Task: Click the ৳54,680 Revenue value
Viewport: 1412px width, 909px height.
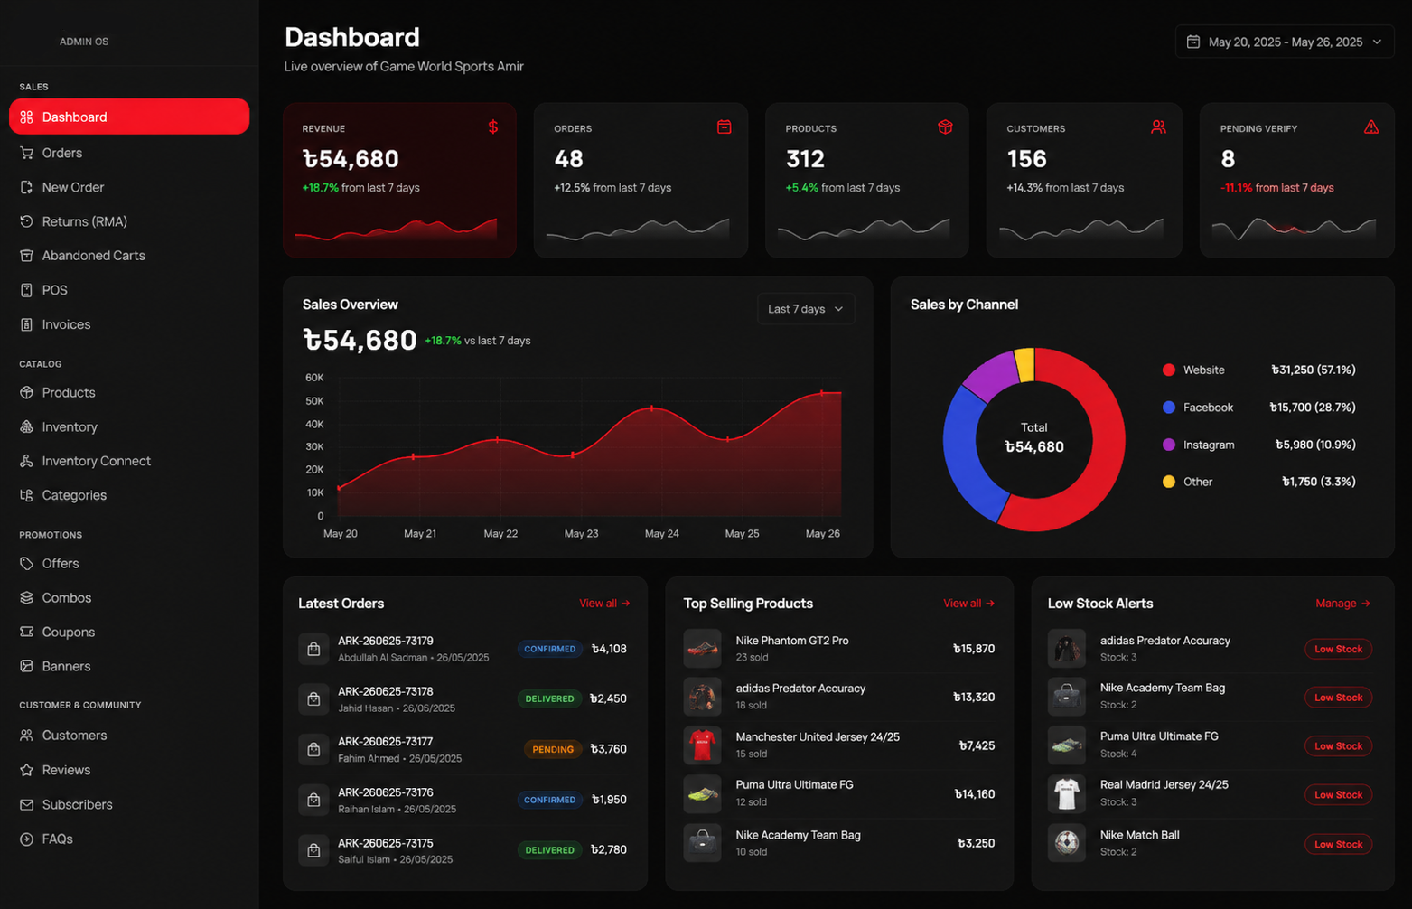Action: click(351, 159)
